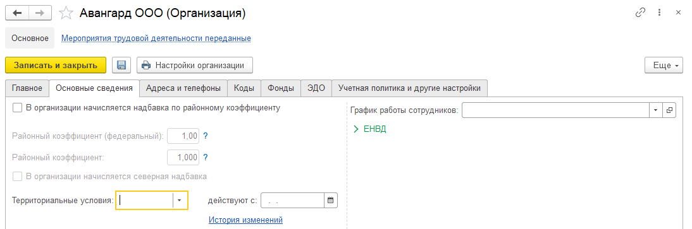The width and height of the screenshot is (692, 229).
Task: Go forward with the right arrow button
Action: tap(40, 13)
